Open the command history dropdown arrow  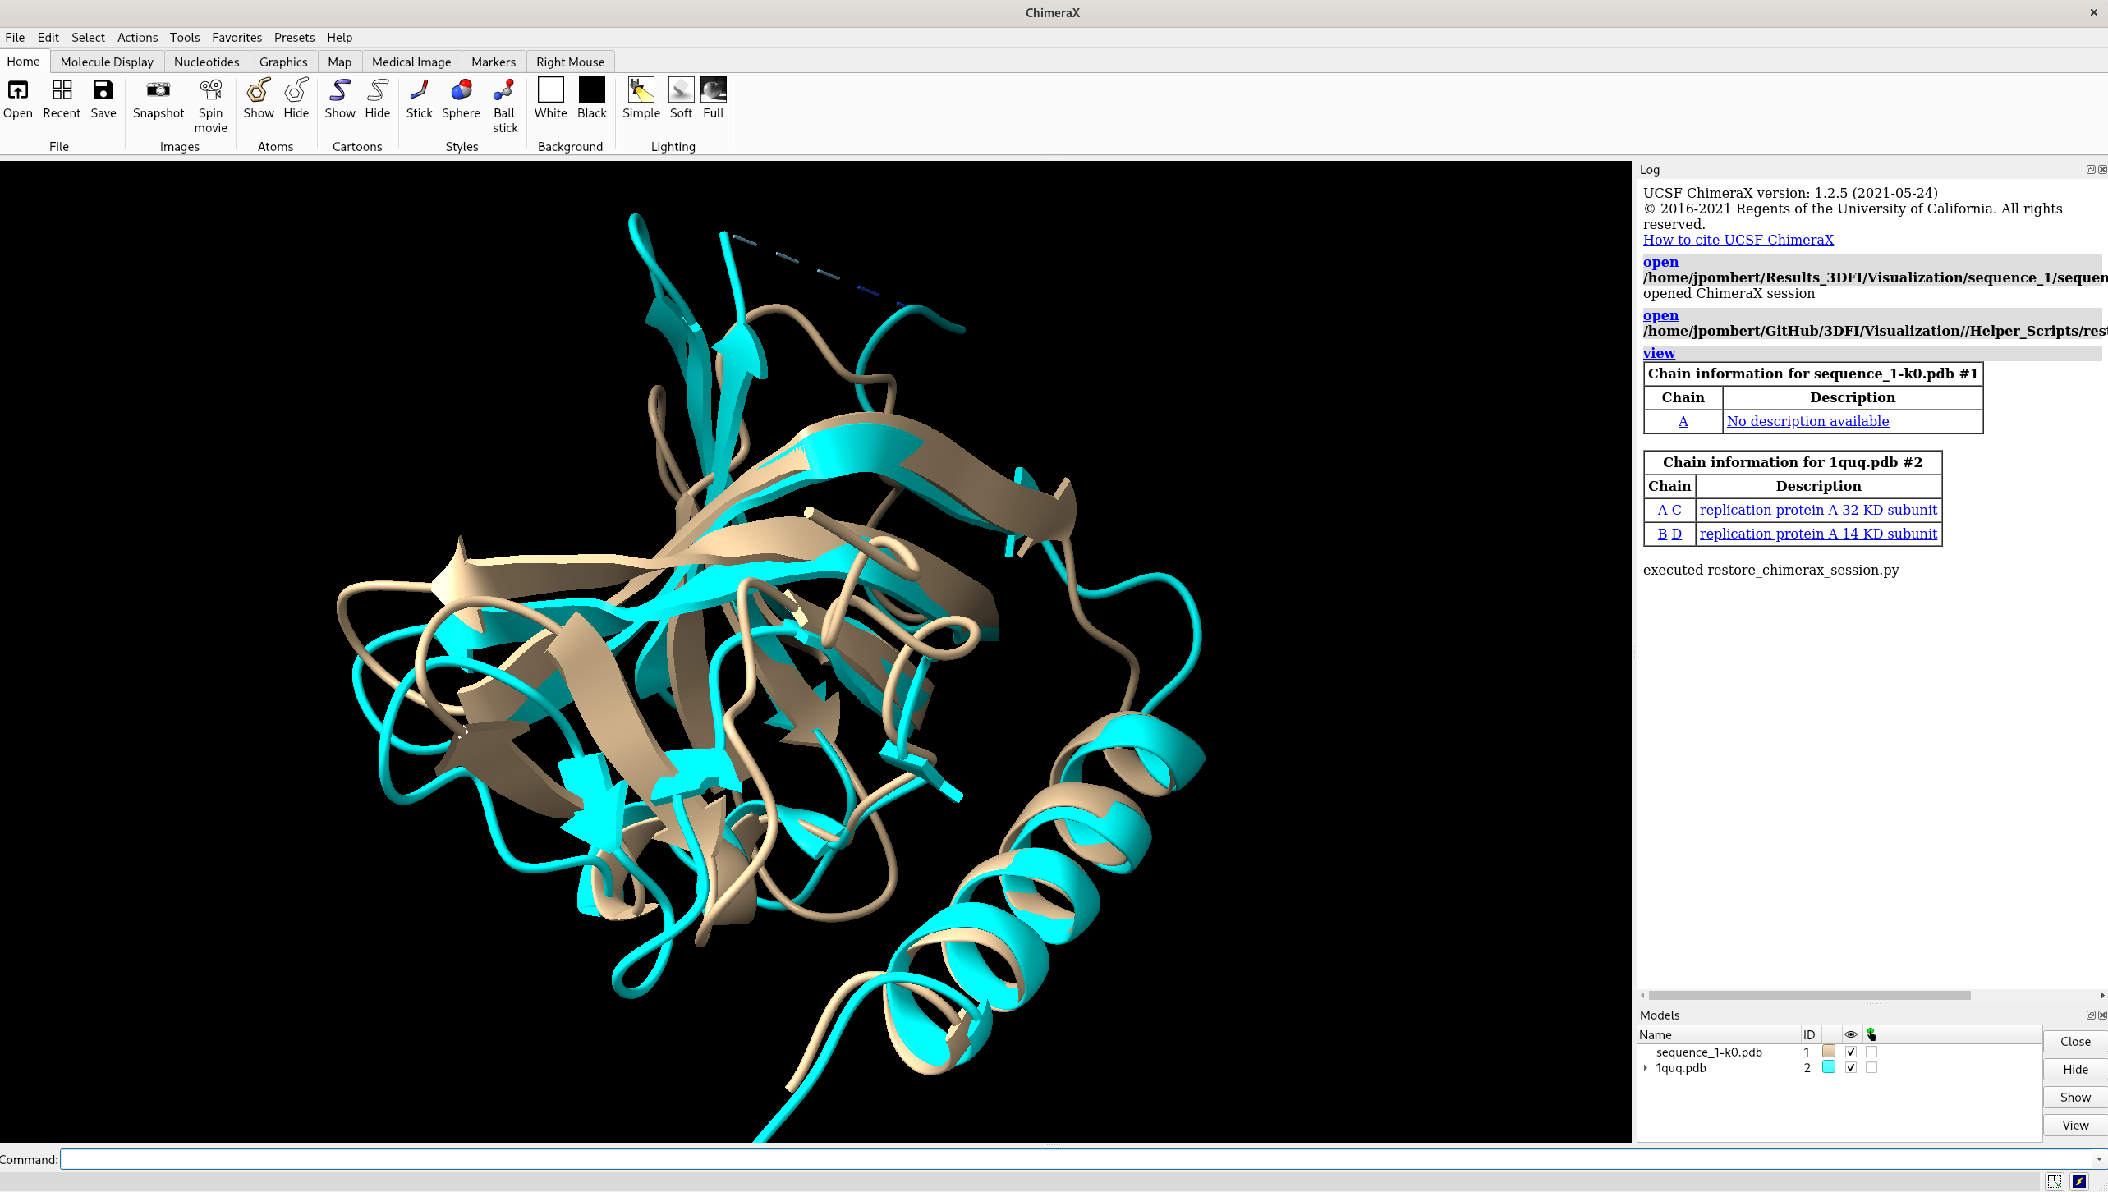click(2099, 1159)
